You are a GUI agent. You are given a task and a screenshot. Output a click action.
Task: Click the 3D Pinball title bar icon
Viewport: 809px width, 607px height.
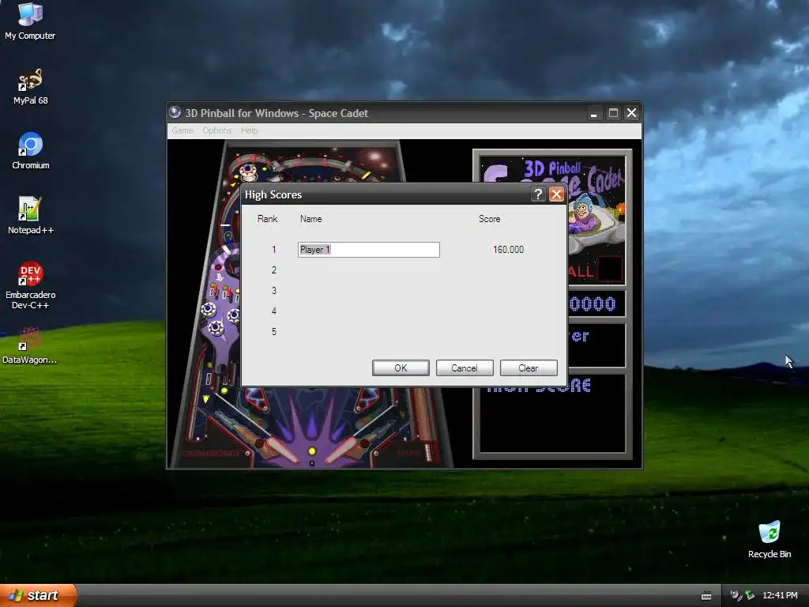click(x=175, y=112)
